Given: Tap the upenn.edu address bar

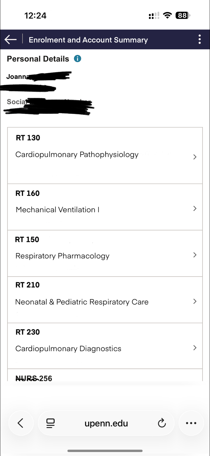Looking at the screenshot, I should point(106,424).
